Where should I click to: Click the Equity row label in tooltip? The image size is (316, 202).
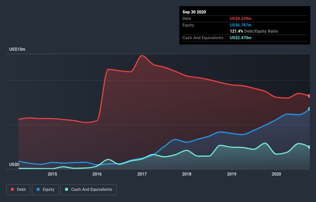(x=188, y=25)
